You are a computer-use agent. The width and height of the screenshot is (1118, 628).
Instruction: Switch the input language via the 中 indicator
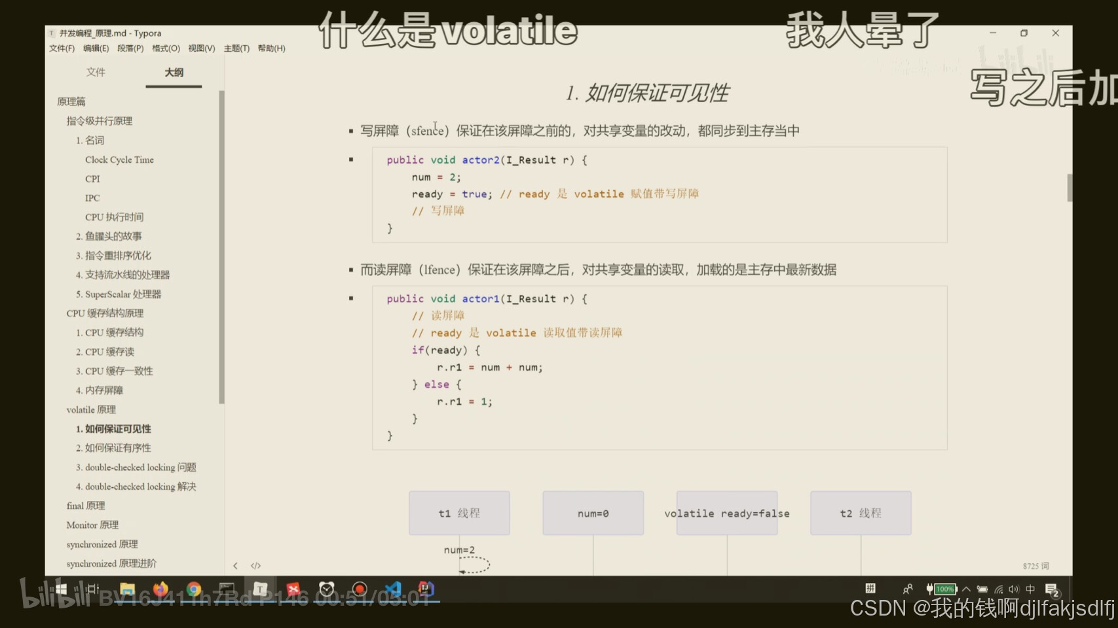click(x=1030, y=589)
